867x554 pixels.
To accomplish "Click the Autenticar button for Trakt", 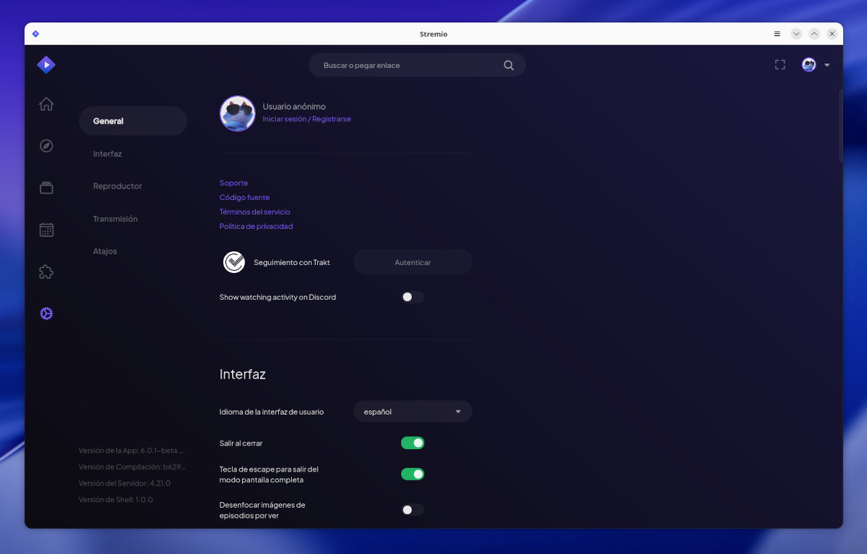I will (x=413, y=262).
